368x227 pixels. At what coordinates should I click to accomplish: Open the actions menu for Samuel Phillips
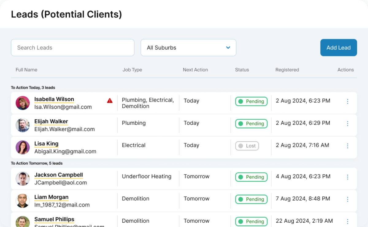click(x=347, y=221)
